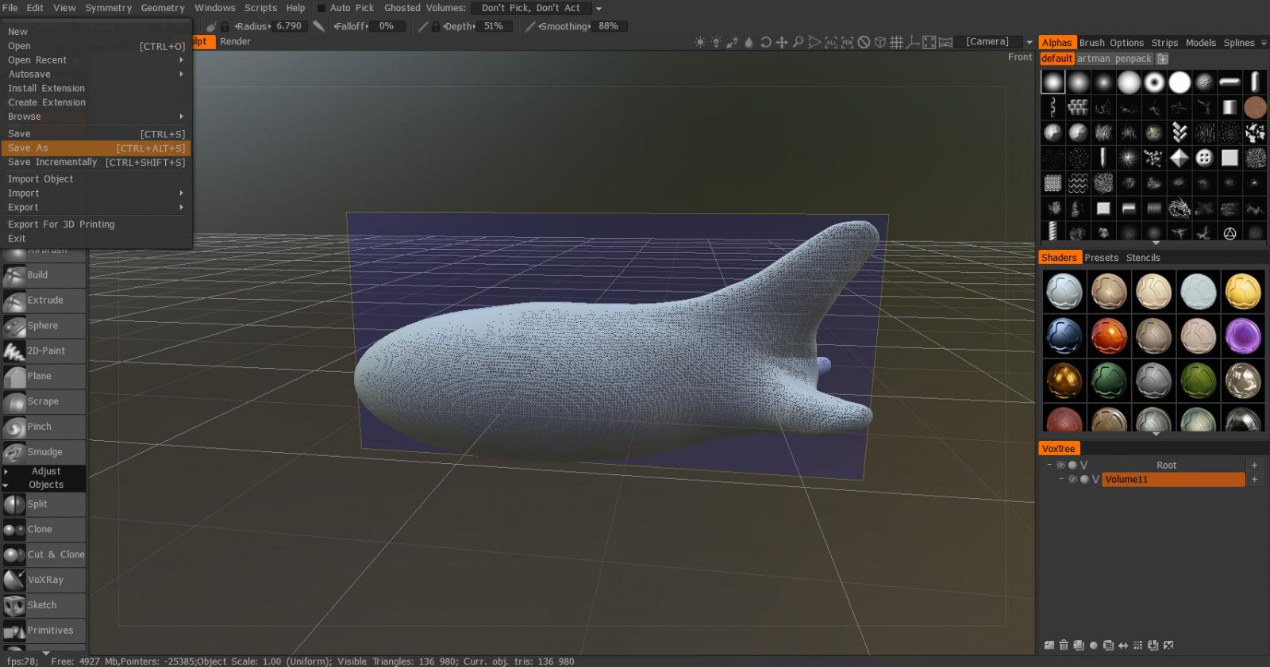
Task: Pick the yellow gold shader sphere
Action: (x=1242, y=291)
